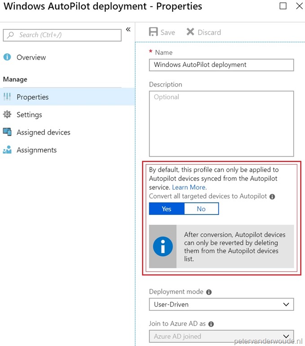Click info icon next to Convert all targeted devices

point(272,196)
